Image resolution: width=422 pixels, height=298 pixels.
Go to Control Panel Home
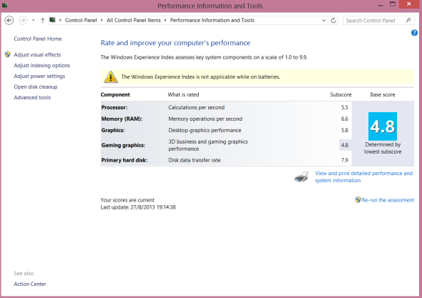38,39
